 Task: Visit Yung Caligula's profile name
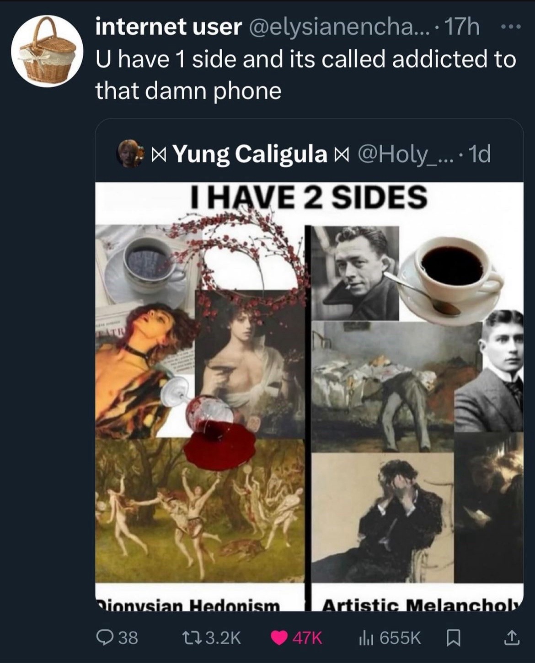(x=250, y=154)
